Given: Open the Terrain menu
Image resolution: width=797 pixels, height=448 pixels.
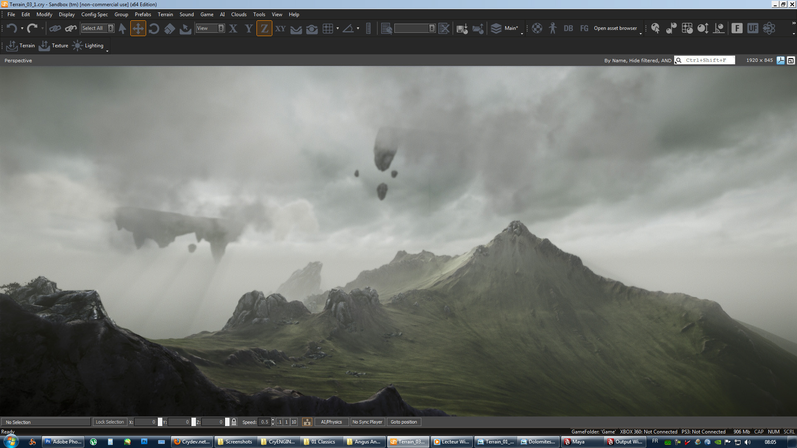Looking at the screenshot, I should pyautogui.click(x=165, y=14).
